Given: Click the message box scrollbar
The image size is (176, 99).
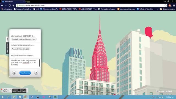Looking at the screenshot, I should coord(40,63).
